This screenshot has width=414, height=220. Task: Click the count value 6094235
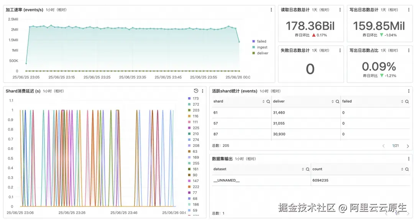pos(320,181)
